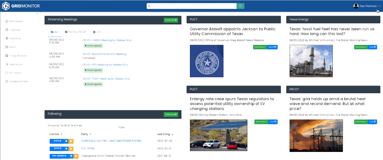Open Summary dropdown for Governor Abbott article
This screenshot has width=383, height=160.
(260, 47)
